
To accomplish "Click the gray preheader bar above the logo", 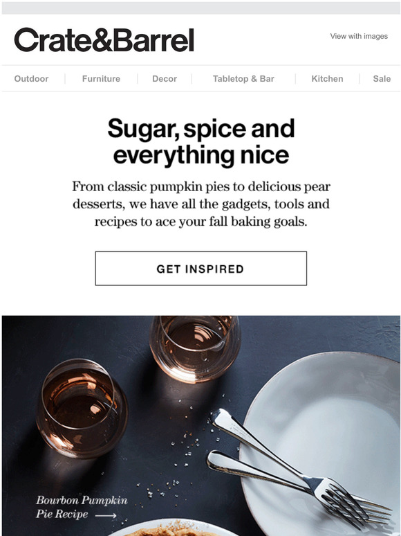I will click(x=200, y=8).
